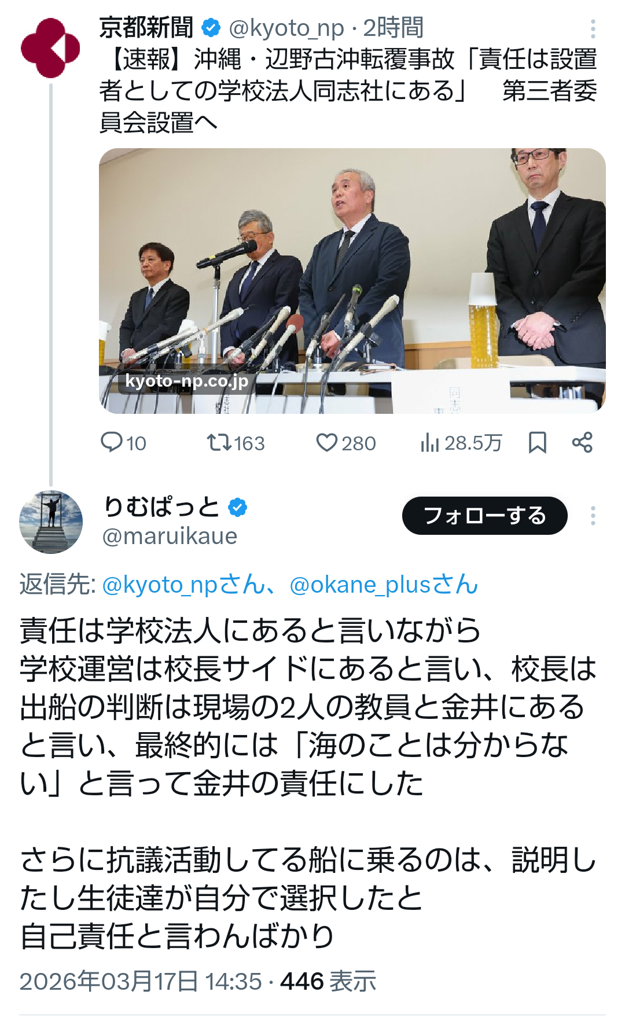Open Kyoto Shimbun red logo avatar
The width and height of the screenshot is (625, 1021).
[x=50, y=48]
